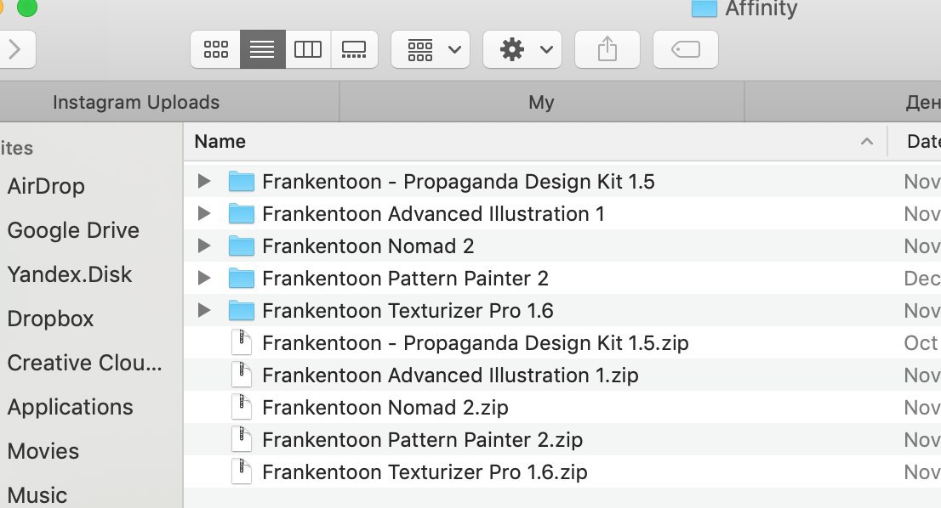Toggle sort order arrow in Name column

click(x=867, y=141)
